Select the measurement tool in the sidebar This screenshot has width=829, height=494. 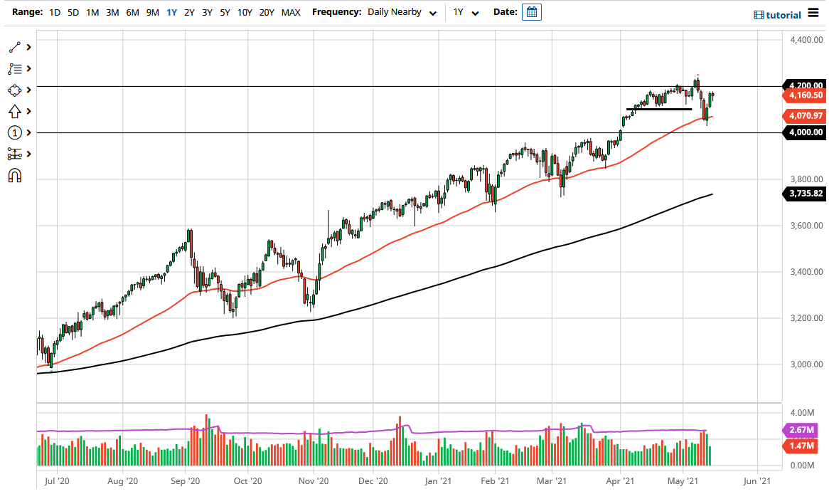(14, 154)
